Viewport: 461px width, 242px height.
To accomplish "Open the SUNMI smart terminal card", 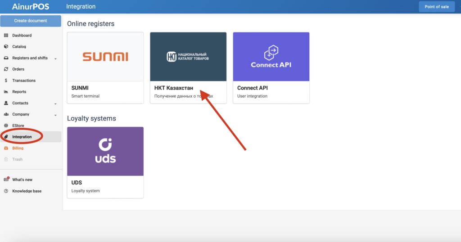I will pos(105,67).
